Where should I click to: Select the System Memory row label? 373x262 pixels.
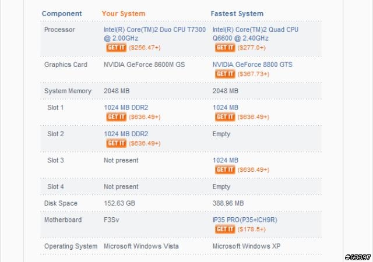pyautogui.click(x=68, y=91)
